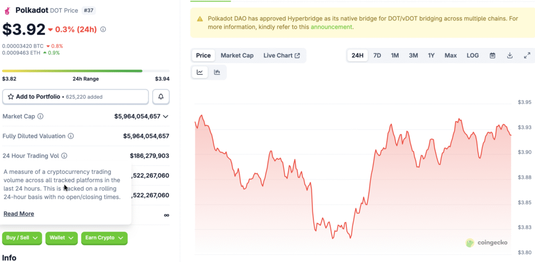535x262 pixels.
Task: Click Add to Portfolio button
Action: (76, 97)
